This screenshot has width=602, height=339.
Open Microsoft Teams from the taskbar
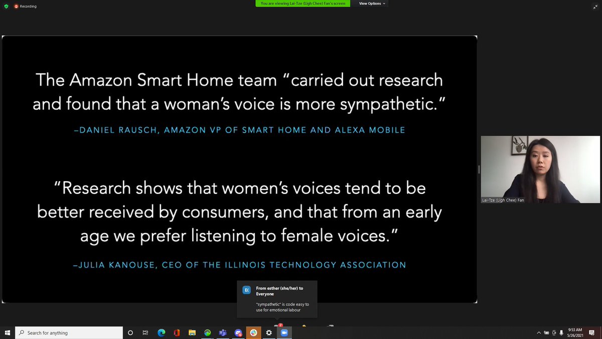click(222, 332)
